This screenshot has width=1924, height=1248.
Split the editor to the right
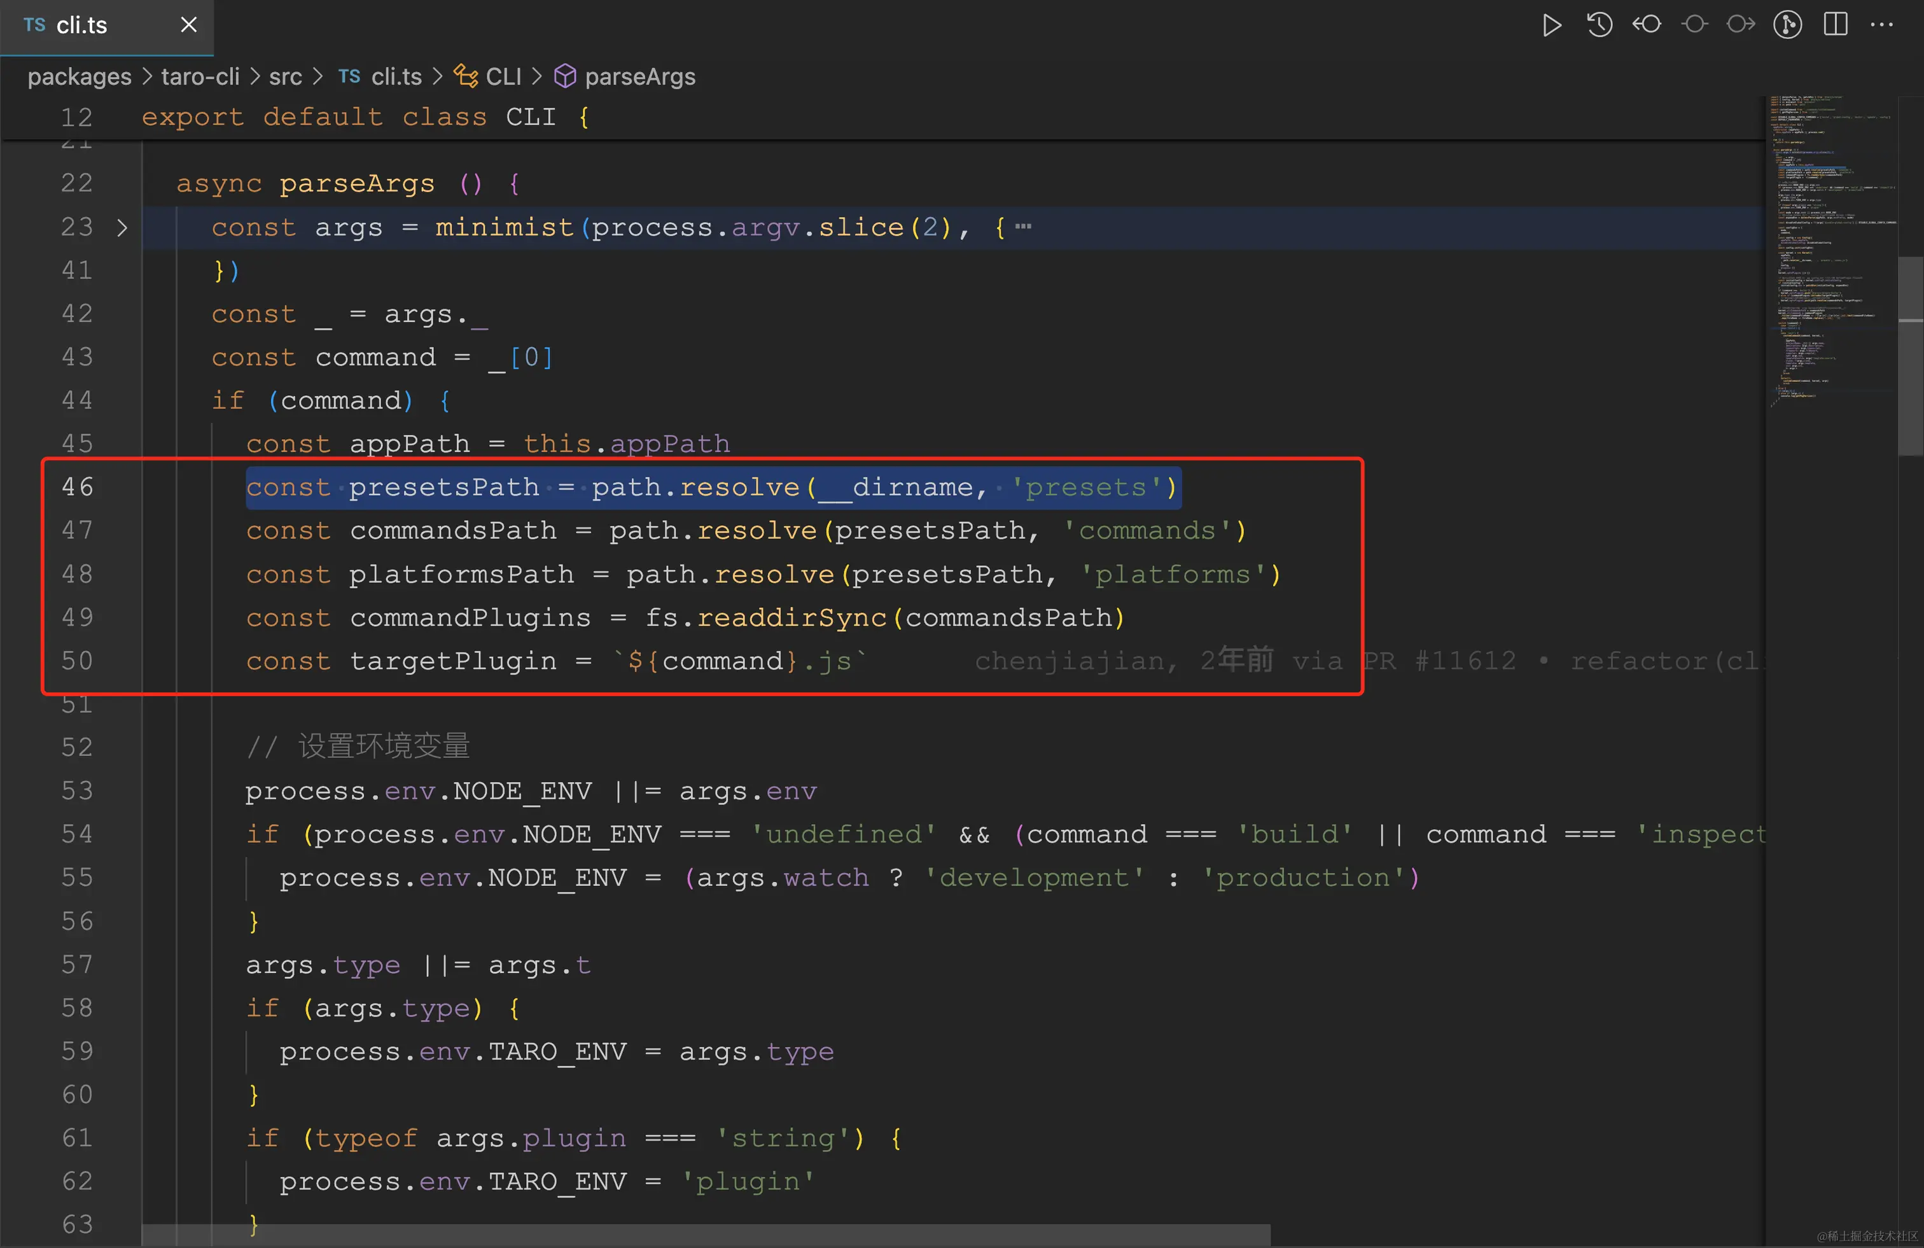(x=1835, y=25)
